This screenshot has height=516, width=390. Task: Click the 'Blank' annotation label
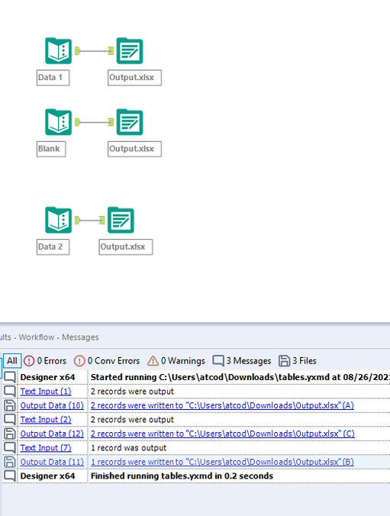[x=51, y=149]
